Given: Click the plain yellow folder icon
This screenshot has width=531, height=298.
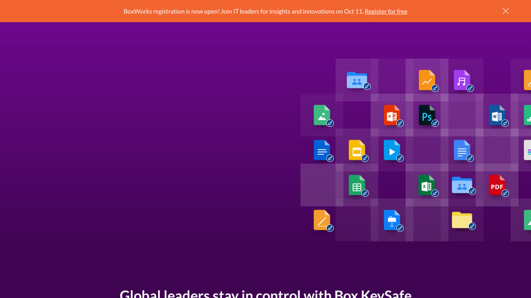Looking at the screenshot, I should click(x=462, y=220).
